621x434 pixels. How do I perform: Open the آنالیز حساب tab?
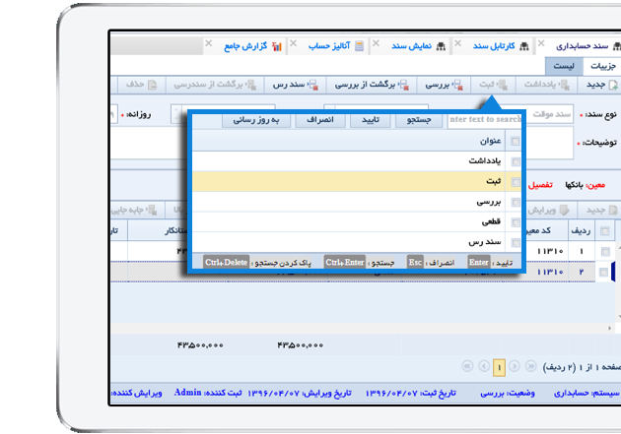pos(329,46)
